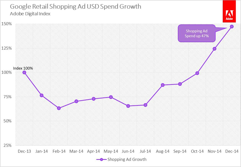Click the Aug-14 data point
This screenshot has height=167, width=241.
[x=163, y=85]
